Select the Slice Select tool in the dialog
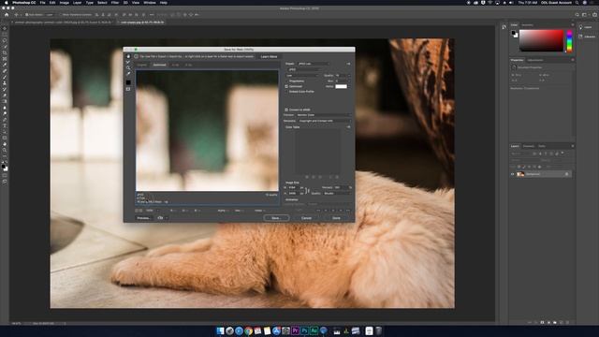599x337 pixels. pos(128,62)
